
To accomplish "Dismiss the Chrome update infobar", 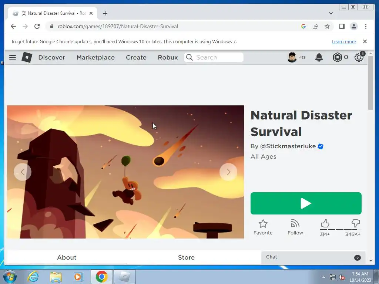I will pyautogui.click(x=365, y=41).
